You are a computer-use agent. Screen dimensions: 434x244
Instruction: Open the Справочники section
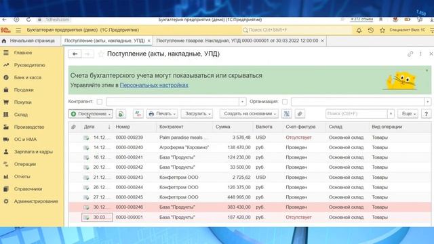tap(28, 188)
